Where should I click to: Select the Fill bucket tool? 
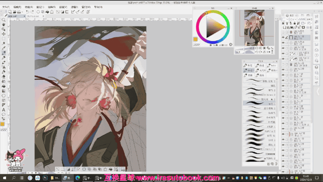pyautogui.click(x=3, y=86)
